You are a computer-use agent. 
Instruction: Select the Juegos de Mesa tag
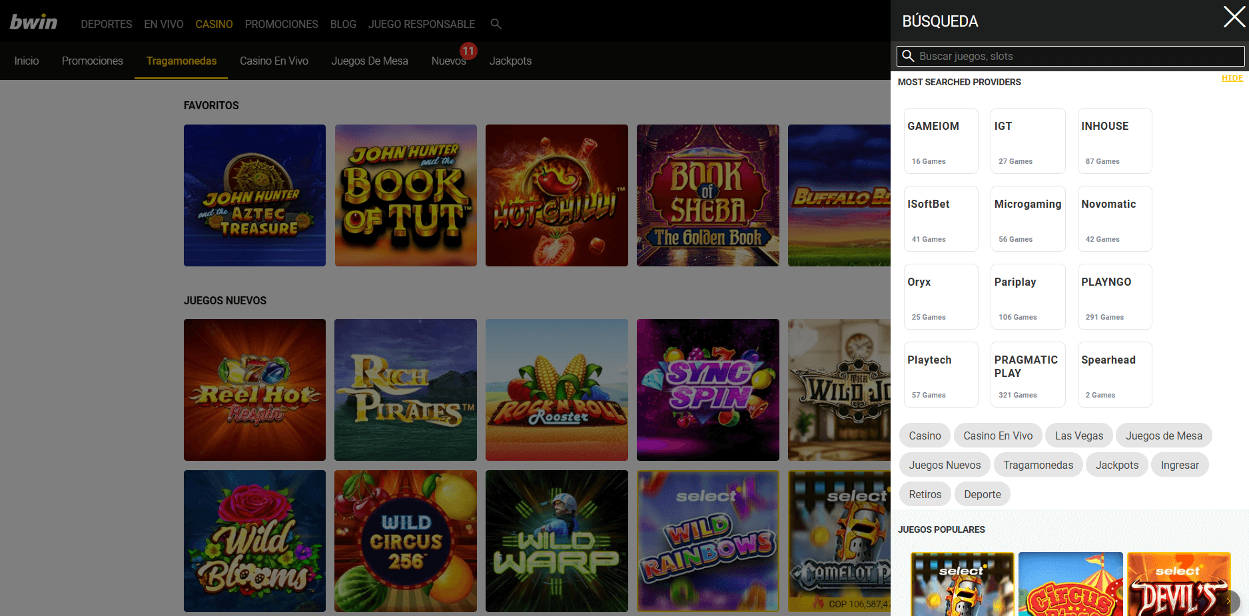click(1164, 436)
